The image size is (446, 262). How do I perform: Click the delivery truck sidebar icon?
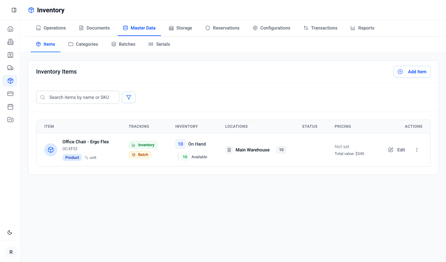pyautogui.click(x=10, y=68)
